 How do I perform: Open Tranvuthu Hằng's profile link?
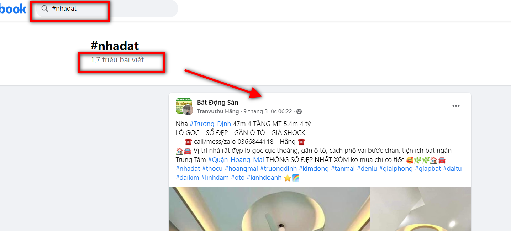[x=218, y=111]
